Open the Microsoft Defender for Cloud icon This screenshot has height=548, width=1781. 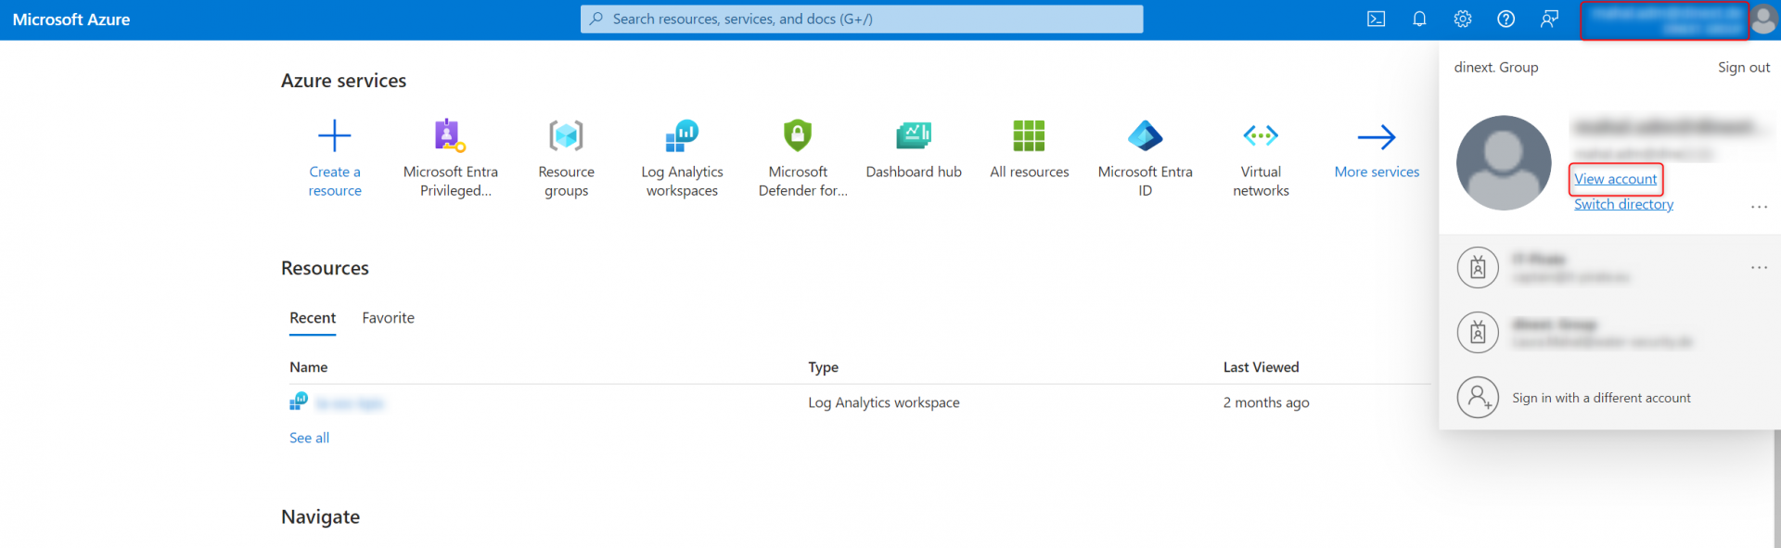(798, 135)
